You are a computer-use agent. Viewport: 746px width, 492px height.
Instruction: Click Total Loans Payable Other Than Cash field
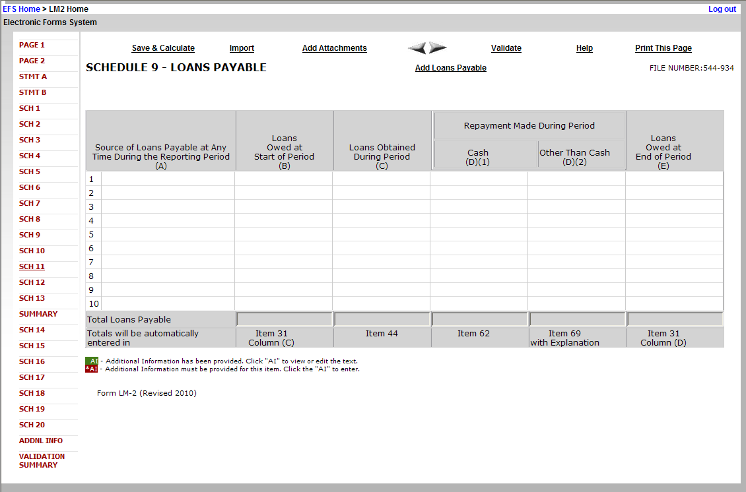577,319
